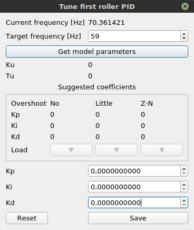Screen dimensions: 194x230
Task: Click Ki value under Little column
Action: click(x=98, y=126)
